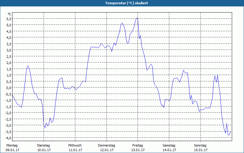The height and width of the screenshot is (153, 244).
Task: Click the -2,5 y-axis label
Action: [x=9, y=119]
